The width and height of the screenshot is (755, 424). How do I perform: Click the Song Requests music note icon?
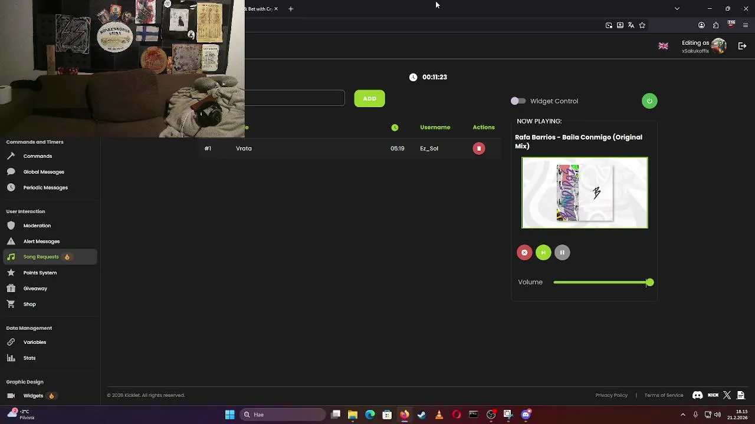click(x=11, y=257)
